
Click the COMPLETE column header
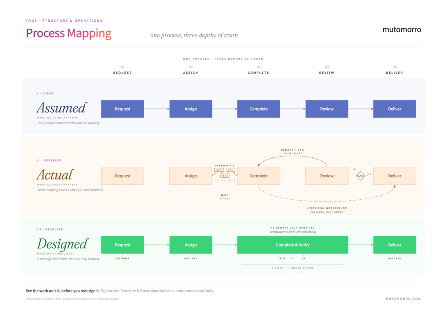[x=258, y=73]
